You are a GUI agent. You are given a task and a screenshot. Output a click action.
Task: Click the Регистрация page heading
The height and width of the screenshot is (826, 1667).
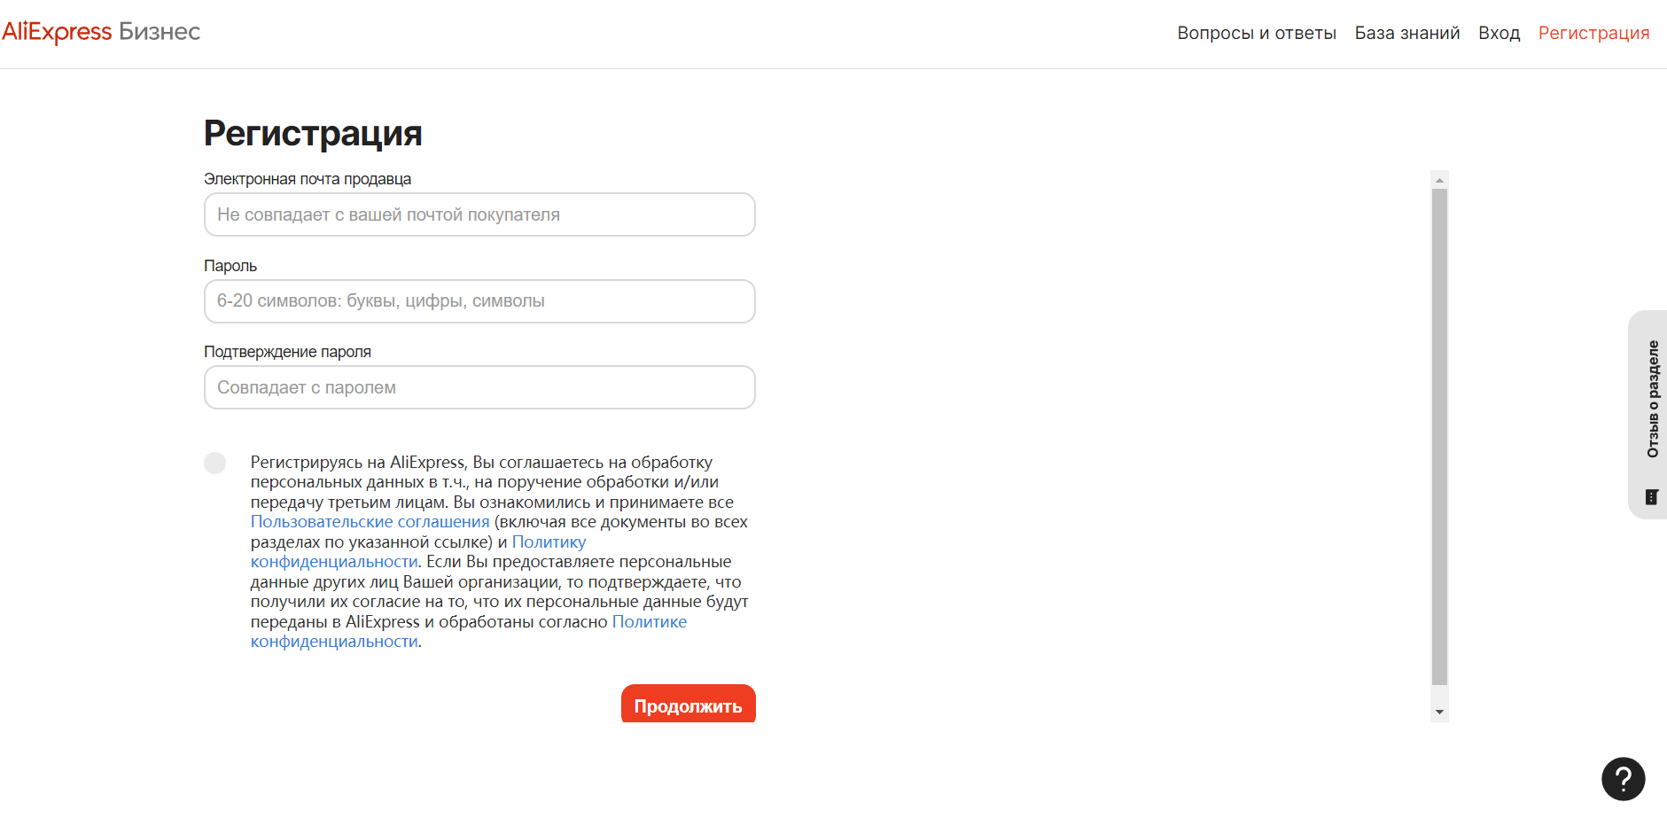(313, 133)
